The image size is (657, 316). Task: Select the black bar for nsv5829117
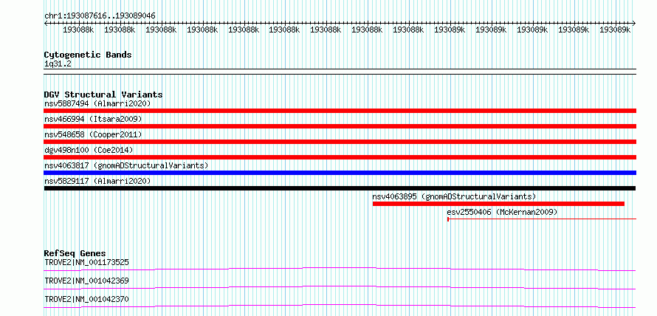click(x=340, y=188)
